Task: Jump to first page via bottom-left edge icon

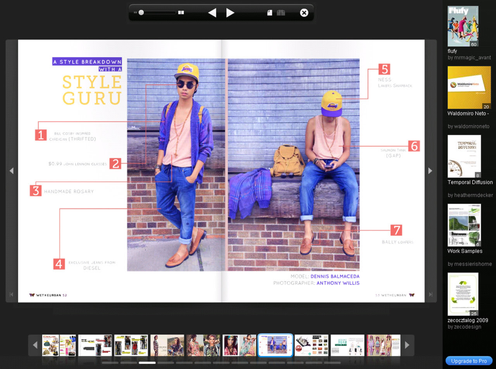Action: tap(11, 295)
